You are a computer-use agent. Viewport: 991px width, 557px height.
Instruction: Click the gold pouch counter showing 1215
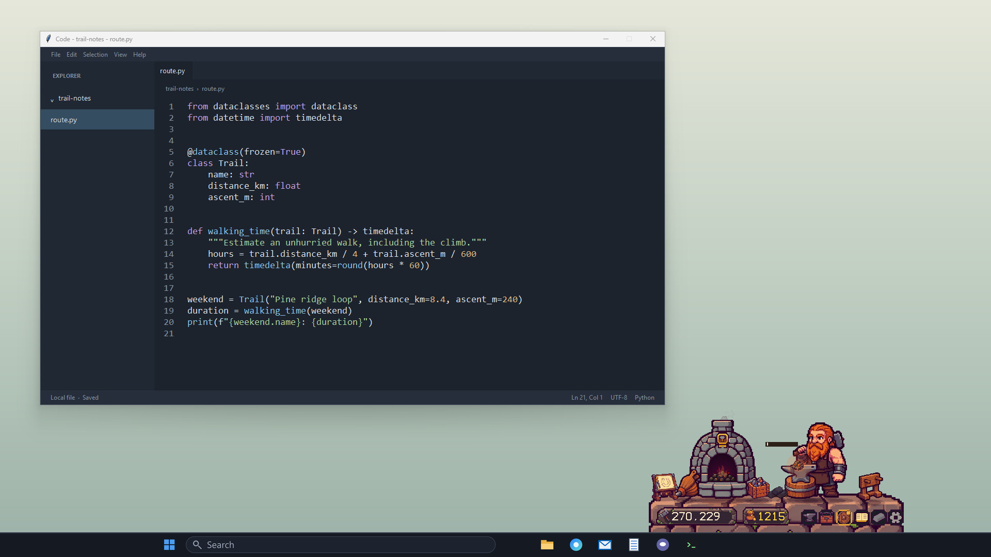pyautogui.click(x=765, y=516)
